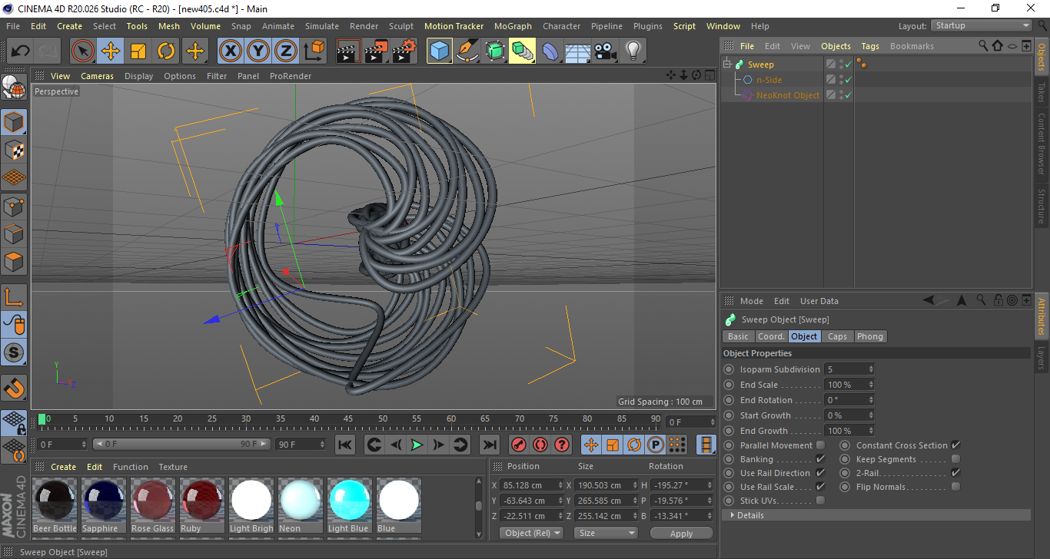Screen dimensions: 1050x559
Task: Toggle Z axis lock
Action: [286, 51]
